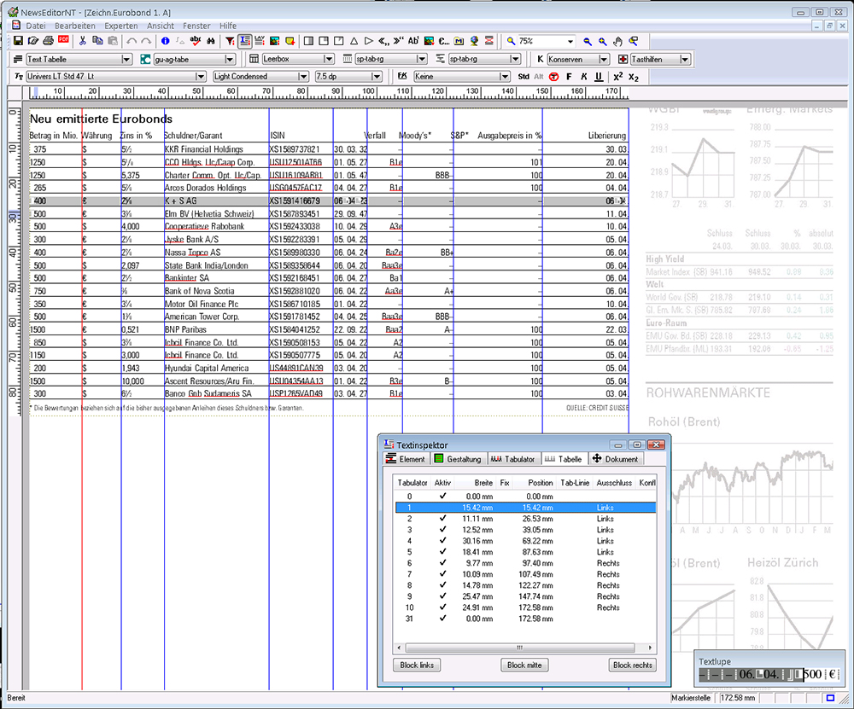Screen dimensions: 854x709
Task: Toggle the Textinspektor toolbar icon
Action: pos(245,41)
